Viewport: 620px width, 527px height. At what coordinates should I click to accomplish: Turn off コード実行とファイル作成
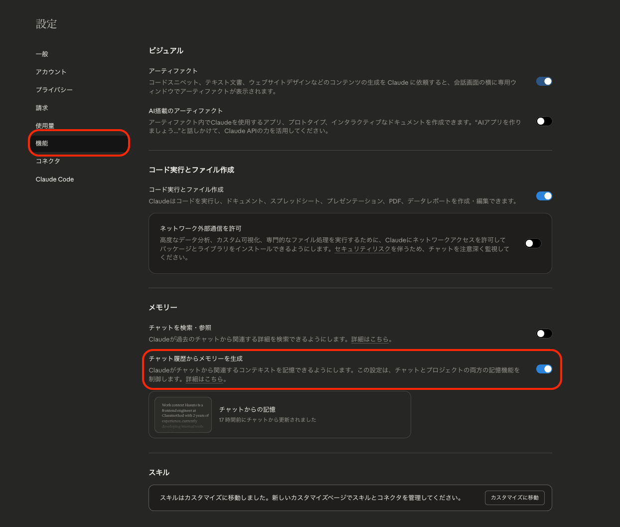(544, 195)
